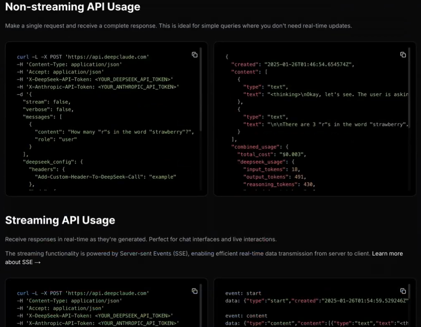This screenshot has height=327, width=421.
Task: Click the "<thinking>\nOkay, let's see" text line
Action: click(326, 94)
